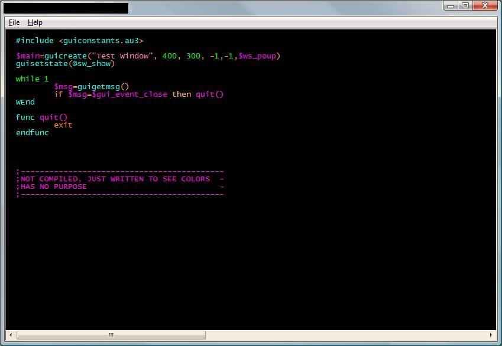Close the editor window
This screenshot has width=502, height=346.
pos(485,5)
